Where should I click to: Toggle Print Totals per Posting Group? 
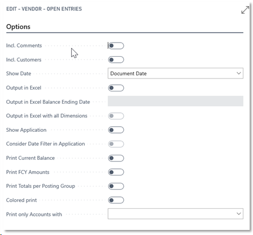click(x=116, y=186)
